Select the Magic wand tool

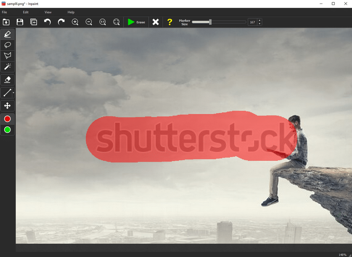[x=7, y=67]
